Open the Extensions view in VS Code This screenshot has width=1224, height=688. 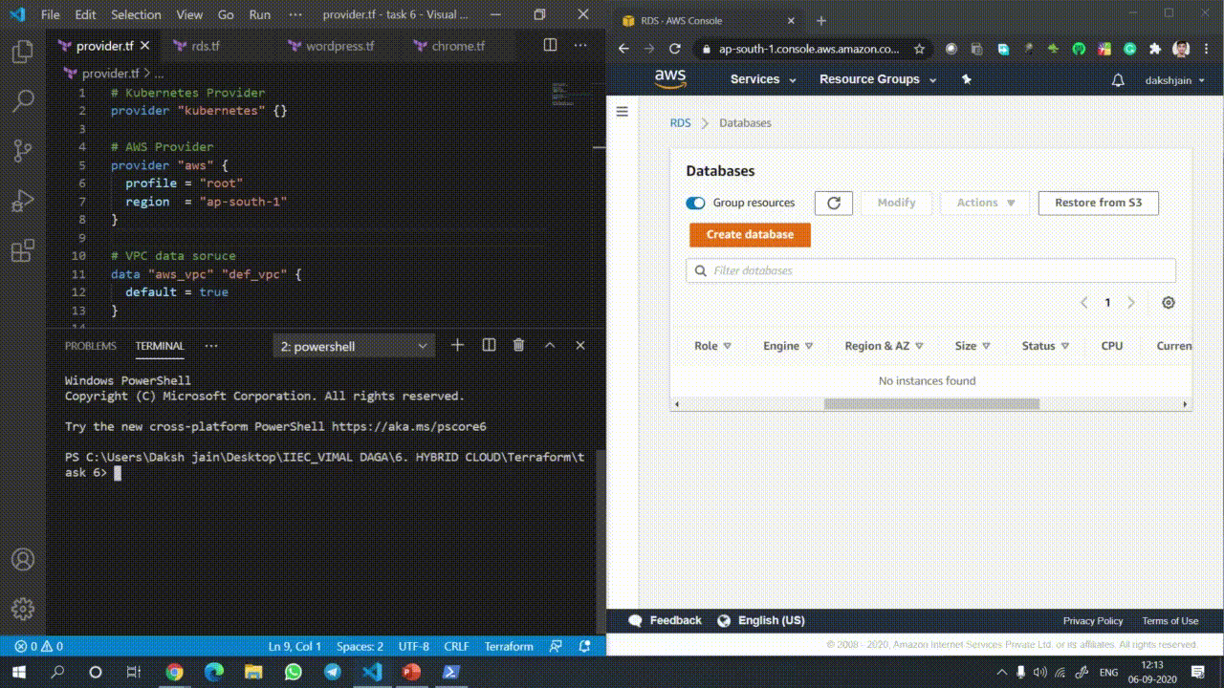pyautogui.click(x=22, y=250)
